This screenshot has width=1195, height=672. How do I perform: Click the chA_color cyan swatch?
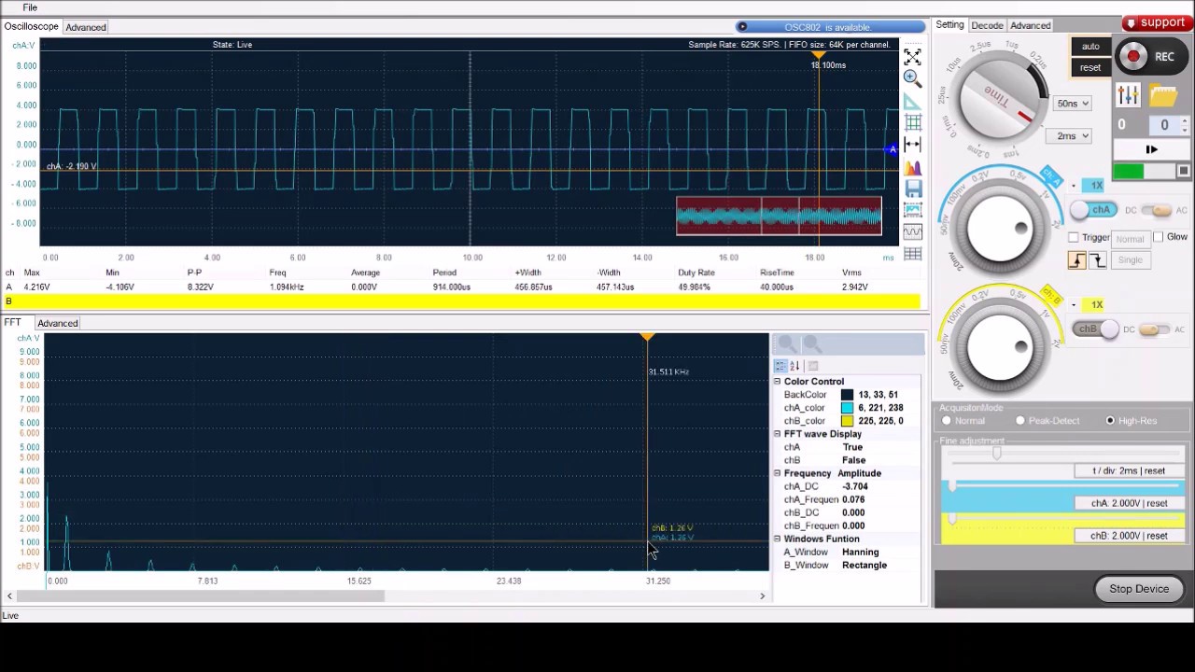[x=847, y=408]
